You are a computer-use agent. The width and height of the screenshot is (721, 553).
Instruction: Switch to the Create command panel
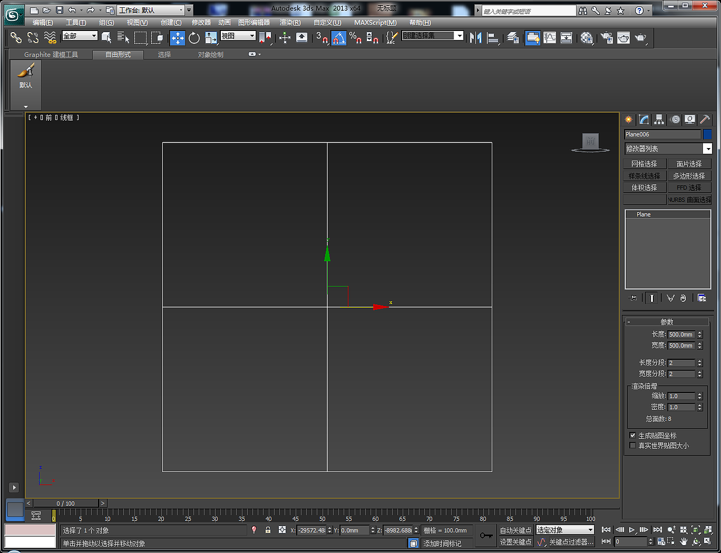coord(629,119)
